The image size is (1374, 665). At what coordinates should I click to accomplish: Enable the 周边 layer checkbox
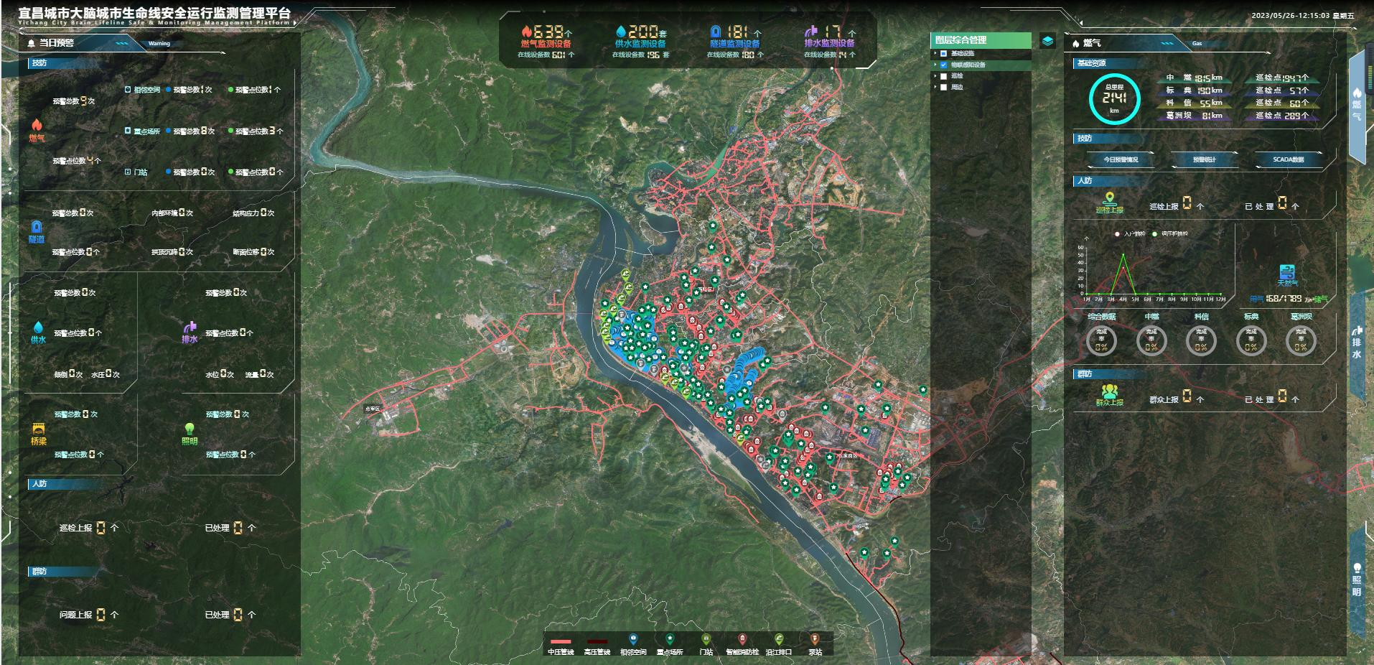944,88
